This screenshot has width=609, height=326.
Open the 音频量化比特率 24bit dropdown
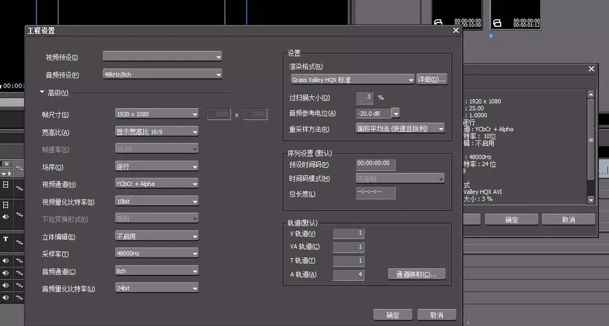coord(157,288)
